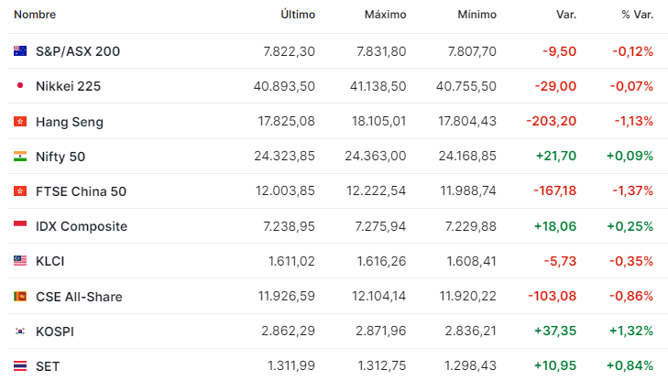
Task: Click the India flag icon next to Nifty 50
Action: tap(20, 157)
